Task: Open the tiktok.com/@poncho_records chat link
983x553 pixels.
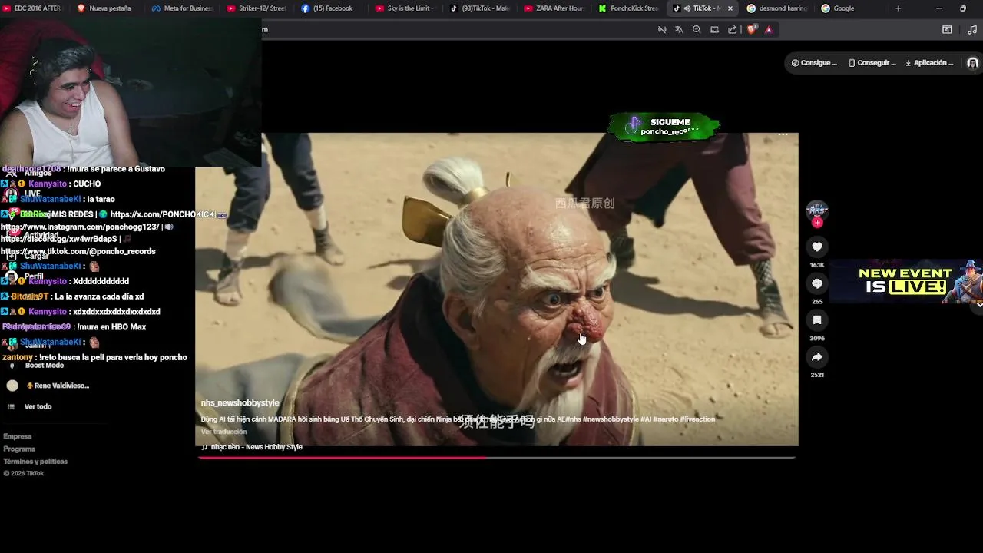Action: (x=78, y=251)
